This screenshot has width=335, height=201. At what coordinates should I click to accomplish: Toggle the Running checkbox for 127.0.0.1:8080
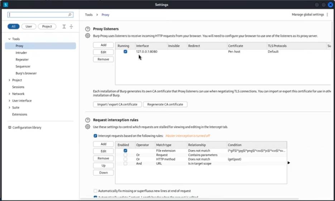point(125,52)
